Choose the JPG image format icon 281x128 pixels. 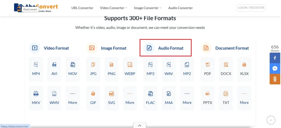point(93,69)
